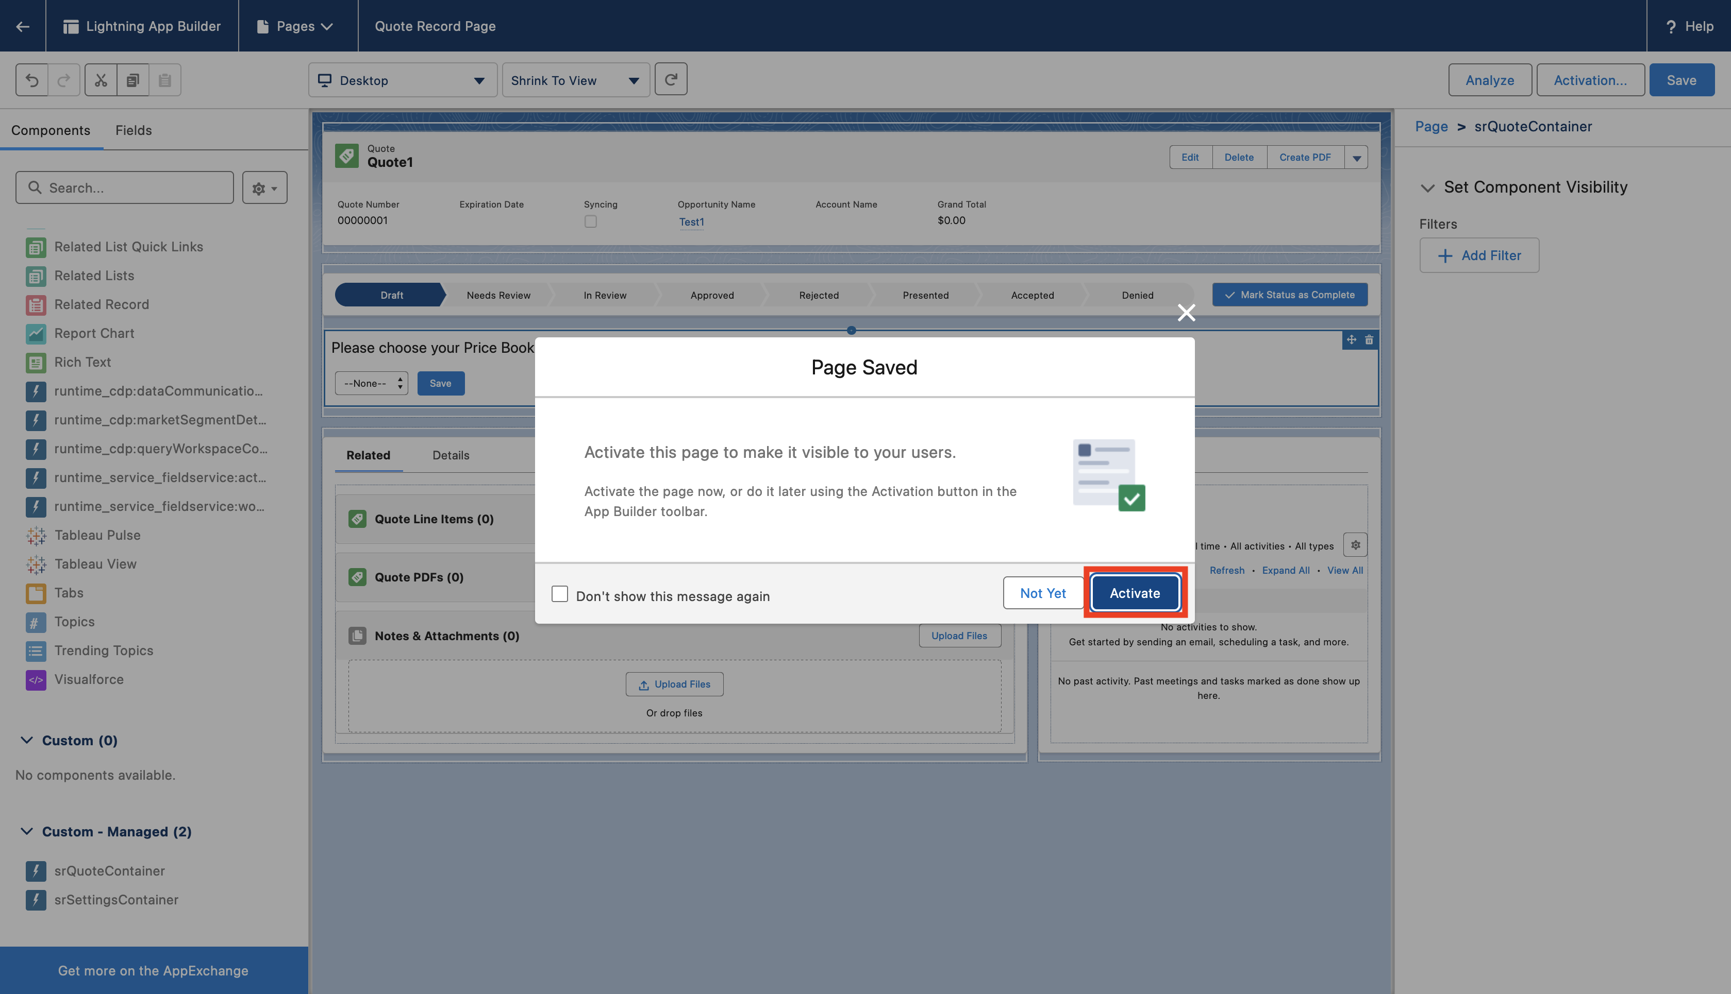1731x994 pixels.
Task: Click the Not Yet button
Action: pos(1042,593)
